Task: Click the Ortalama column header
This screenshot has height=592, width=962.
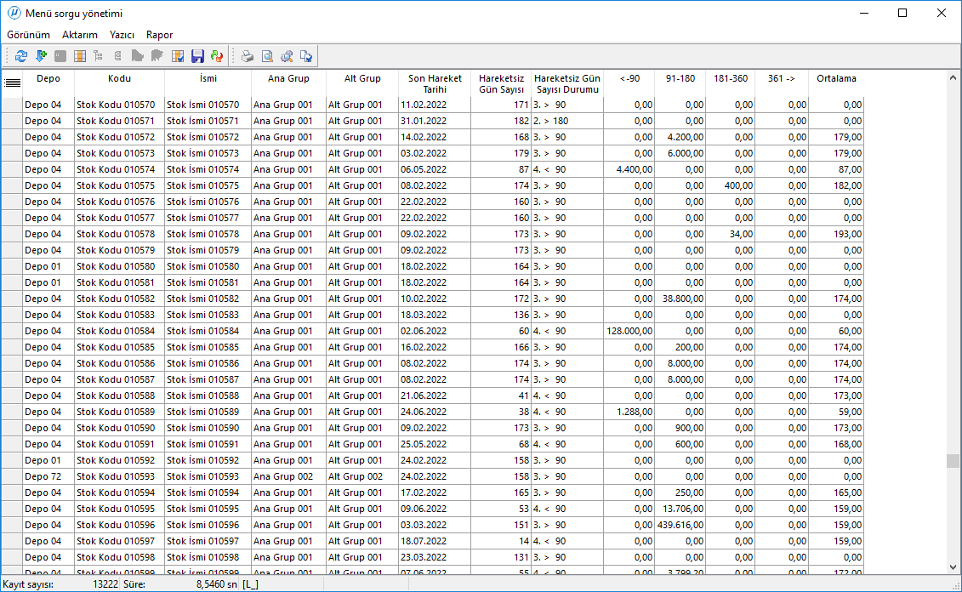Action: (x=835, y=79)
